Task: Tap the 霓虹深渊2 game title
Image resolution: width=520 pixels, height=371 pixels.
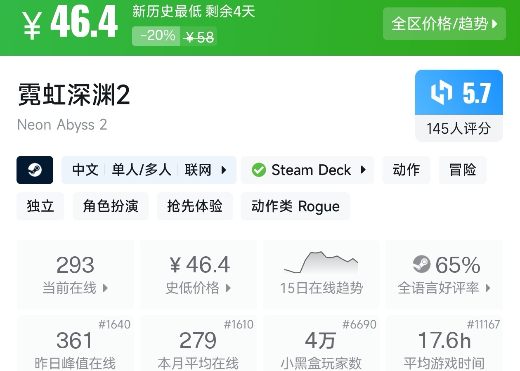Action: coord(74,95)
